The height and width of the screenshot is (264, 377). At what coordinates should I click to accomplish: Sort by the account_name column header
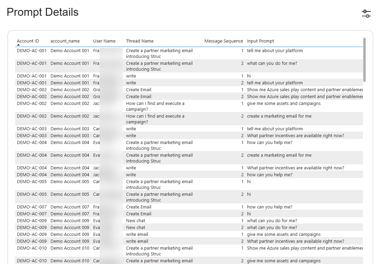pyautogui.click(x=65, y=41)
